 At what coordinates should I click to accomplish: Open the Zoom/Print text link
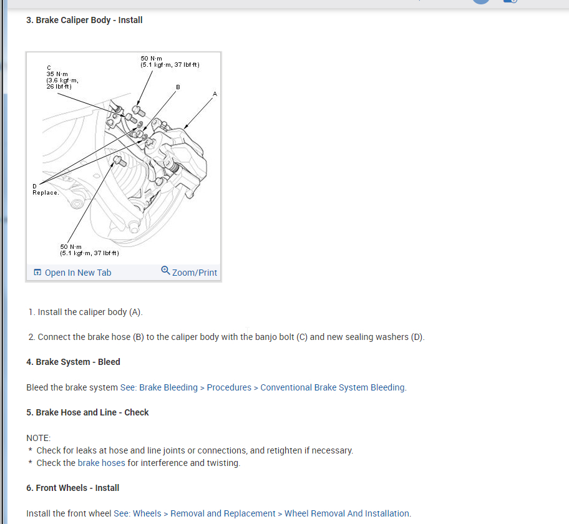point(195,273)
